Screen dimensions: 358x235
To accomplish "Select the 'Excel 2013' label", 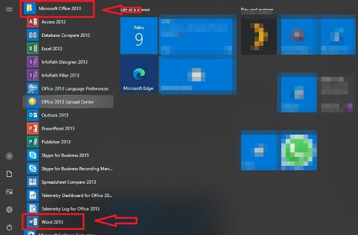I will [52, 49].
